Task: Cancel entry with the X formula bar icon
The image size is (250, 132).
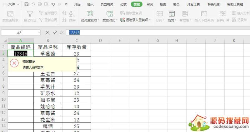Action: (x=48, y=32)
